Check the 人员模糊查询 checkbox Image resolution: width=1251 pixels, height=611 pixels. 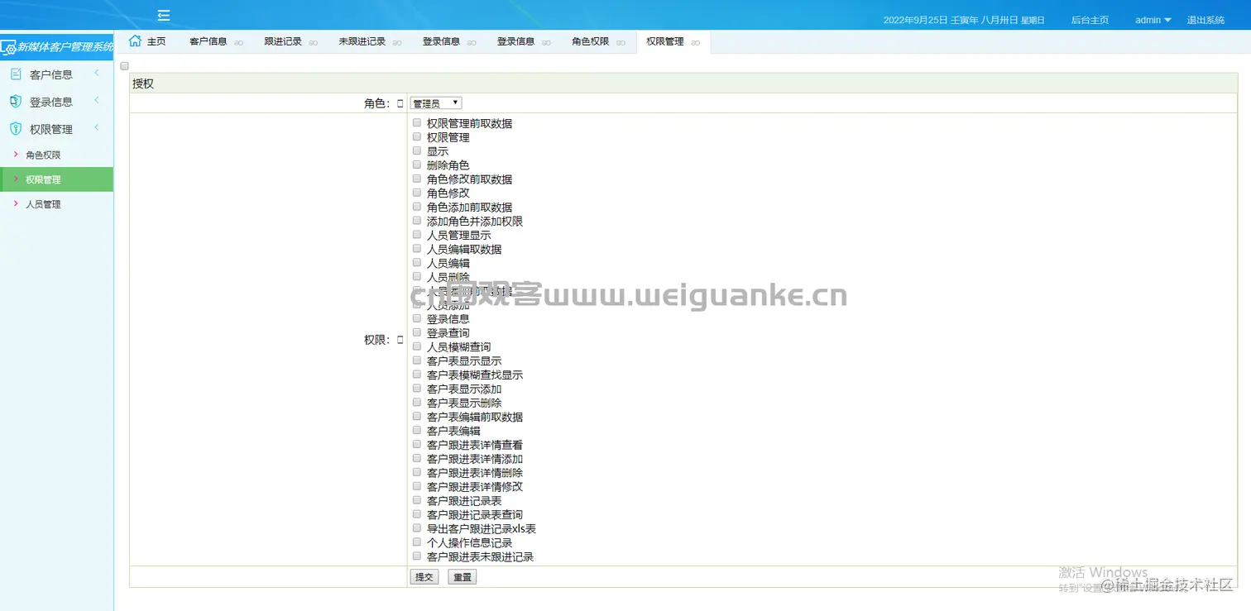pos(417,346)
